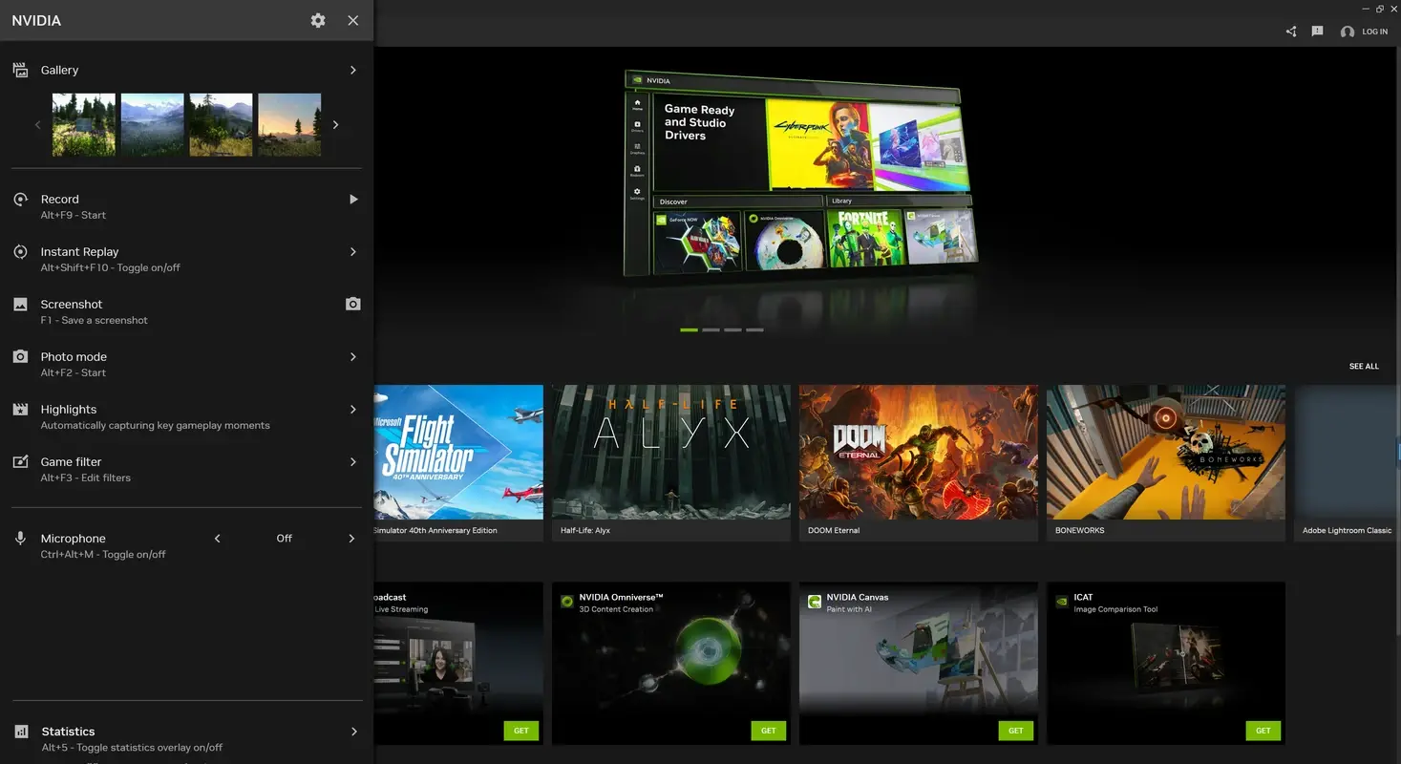Expand the Record options arrow

tap(352, 199)
